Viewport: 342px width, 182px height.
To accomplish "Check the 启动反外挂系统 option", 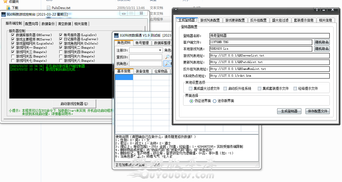I will click(x=225, y=88).
